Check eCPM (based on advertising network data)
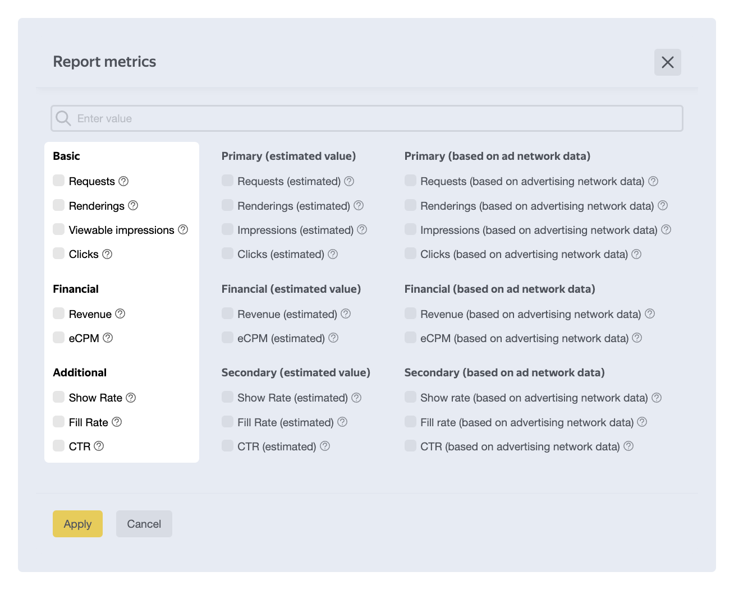The image size is (734, 590). (x=410, y=338)
